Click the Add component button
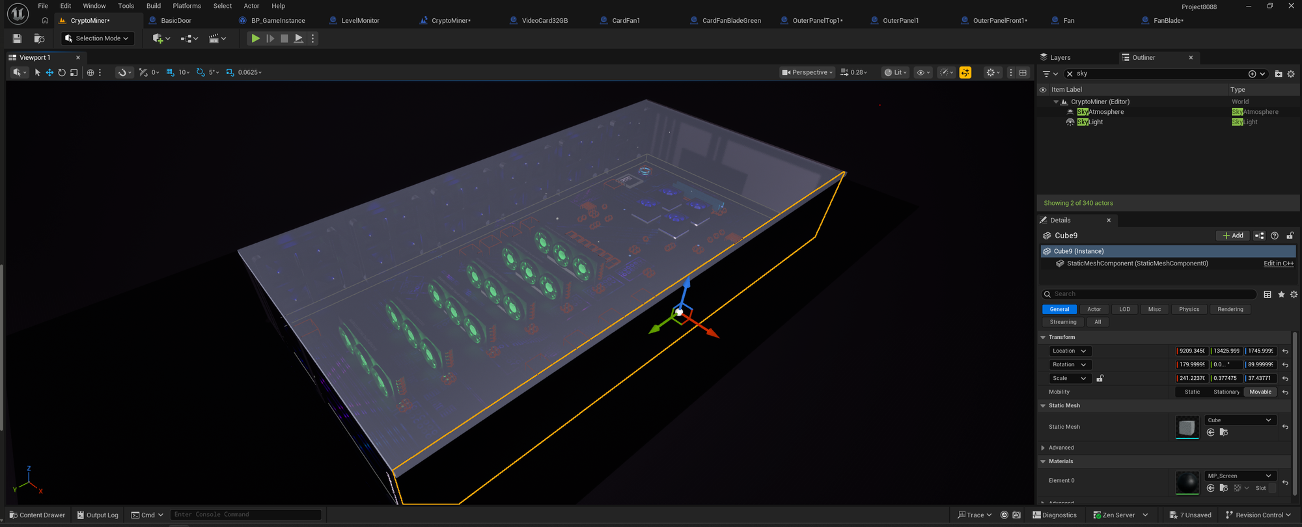The height and width of the screenshot is (527, 1302). [x=1232, y=236]
